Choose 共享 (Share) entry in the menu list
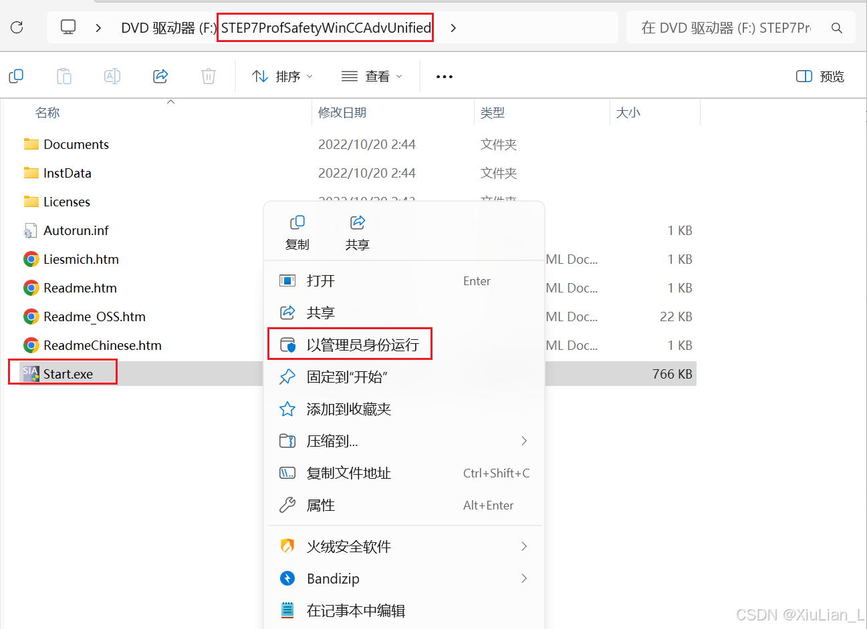867x629 pixels. click(x=404, y=313)
